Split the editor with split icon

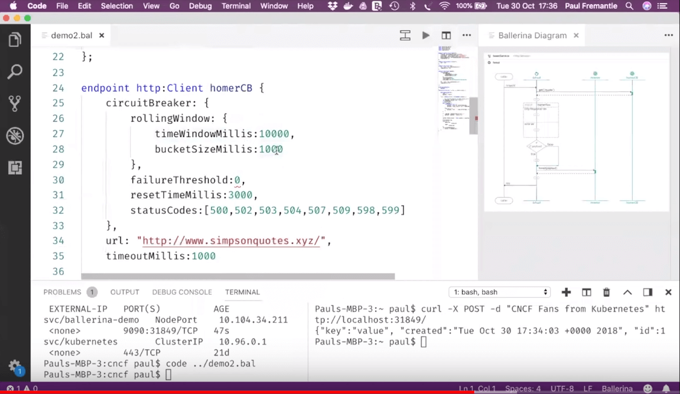(446, 35)
